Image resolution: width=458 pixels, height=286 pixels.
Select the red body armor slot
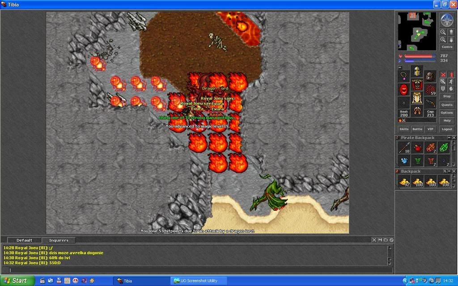click(x=417, y=84)
